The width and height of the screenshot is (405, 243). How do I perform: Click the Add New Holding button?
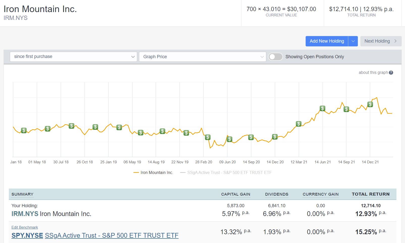[x=327, y=41]
